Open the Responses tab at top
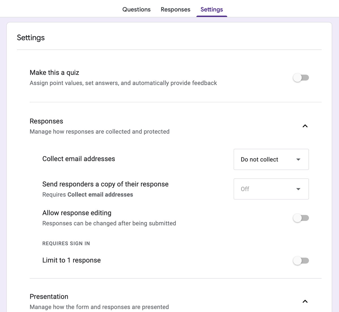The width and height of the screenshot is (339, 312). tap(175, 10)
